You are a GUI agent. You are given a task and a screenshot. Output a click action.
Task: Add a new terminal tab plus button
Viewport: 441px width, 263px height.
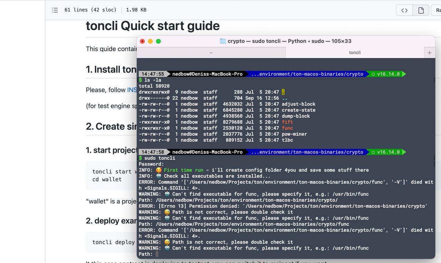429,53
